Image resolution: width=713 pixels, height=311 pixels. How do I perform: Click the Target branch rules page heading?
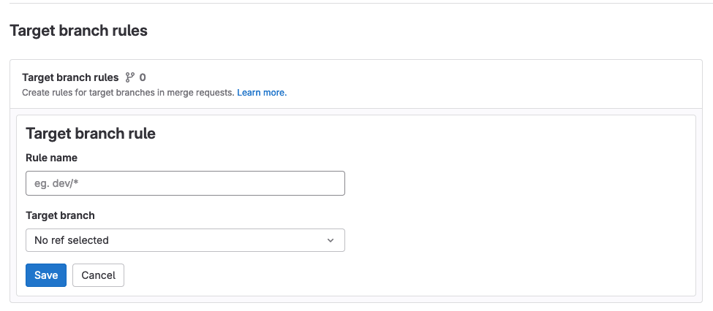(79, 31)
